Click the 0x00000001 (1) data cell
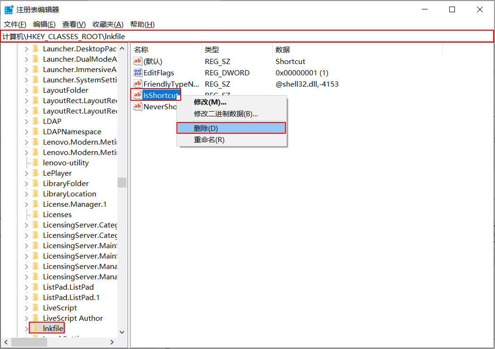 point(302,73)
